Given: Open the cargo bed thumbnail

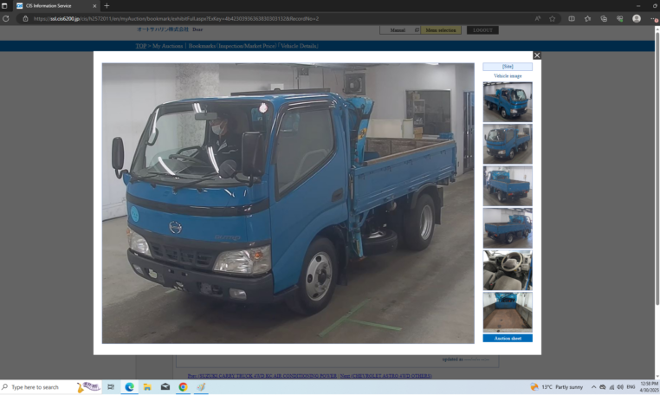Looking at the screenshot, I should tap(508, 312).
